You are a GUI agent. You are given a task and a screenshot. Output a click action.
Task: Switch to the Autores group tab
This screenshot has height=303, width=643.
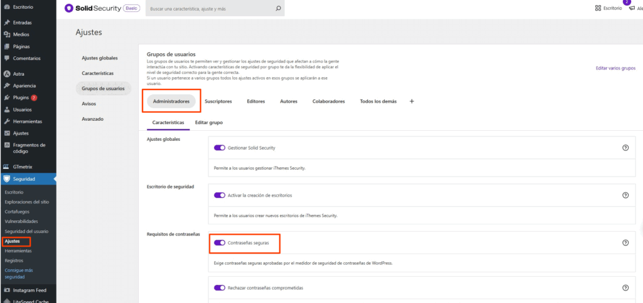(289, 101)
